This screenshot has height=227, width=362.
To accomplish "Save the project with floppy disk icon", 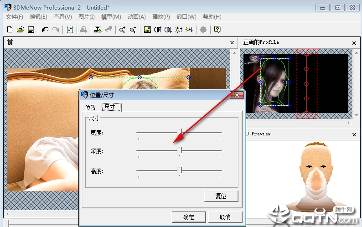I will pyautogui.click(x=31, y=30).
